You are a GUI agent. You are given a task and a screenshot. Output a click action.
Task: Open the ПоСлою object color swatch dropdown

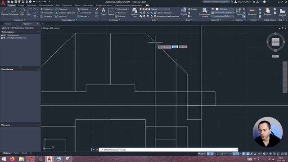pyautogui.click(x=225, y=9)
